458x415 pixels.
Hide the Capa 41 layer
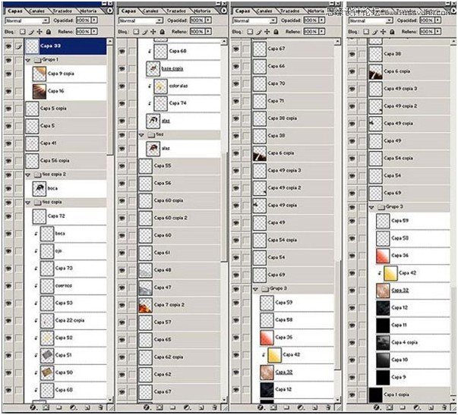pyautogui.click(x=8, y=143)
